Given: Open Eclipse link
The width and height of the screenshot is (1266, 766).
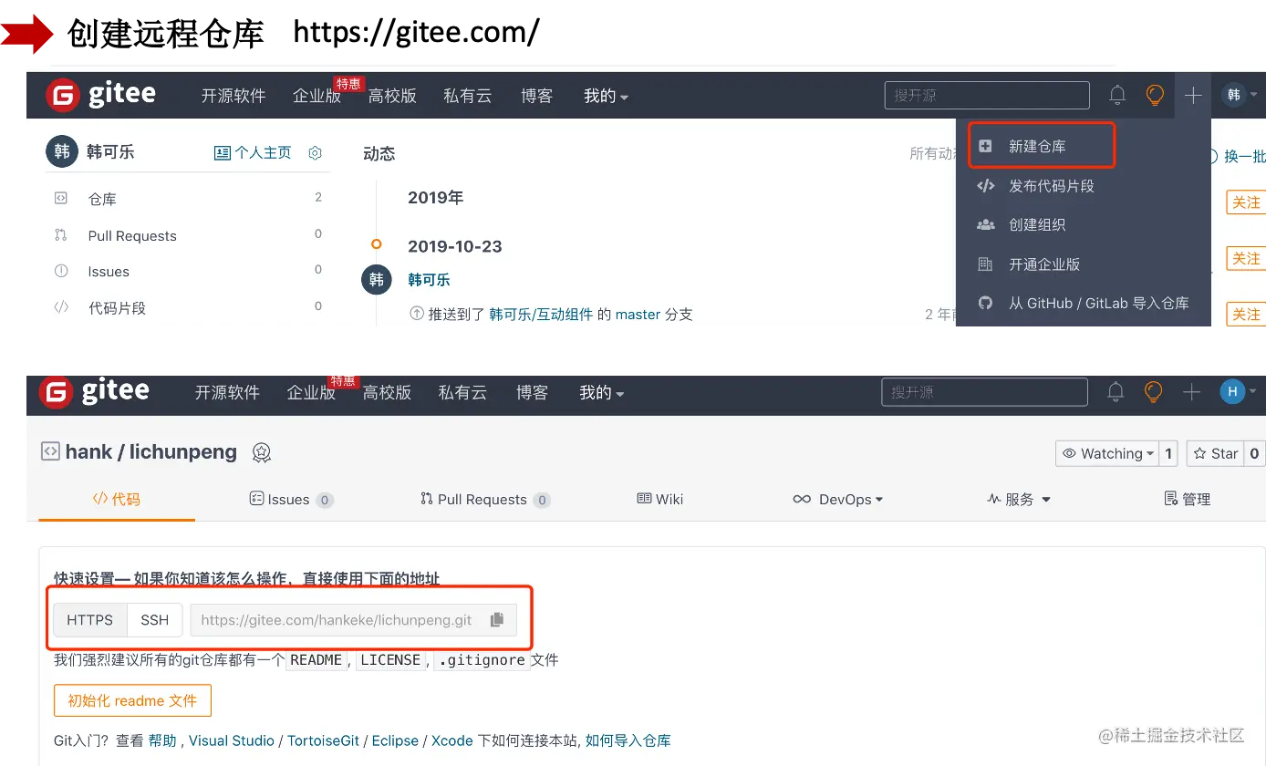Looking at the screenshot, I should click(x=395, y=740).
